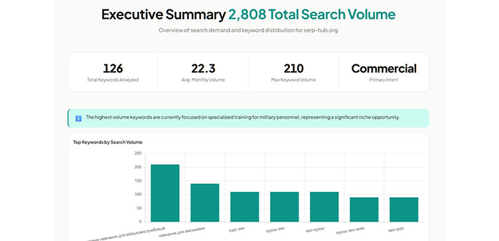Viewport: 499px width, 241px height.
Task: Click the 'Commercial' intent value
Action: point(384,68)
